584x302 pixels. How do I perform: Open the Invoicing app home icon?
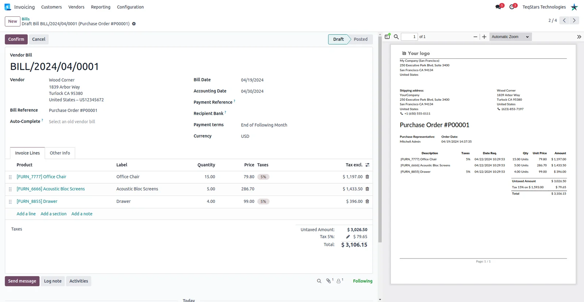(8, 7)
